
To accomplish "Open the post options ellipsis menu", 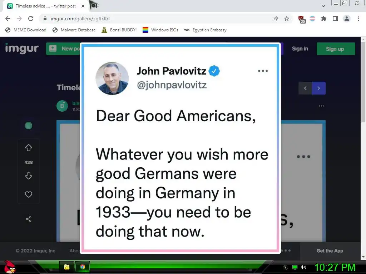I will [321, 106].
